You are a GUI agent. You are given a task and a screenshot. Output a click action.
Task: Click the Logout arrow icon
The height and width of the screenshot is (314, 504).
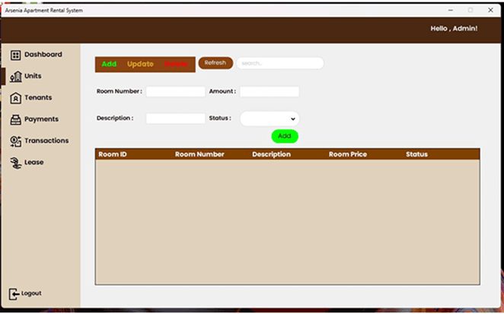[14, 293]
